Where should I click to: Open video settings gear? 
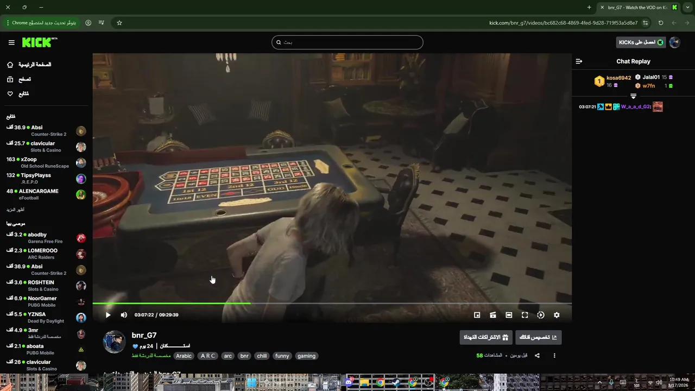tap(557, 315)
